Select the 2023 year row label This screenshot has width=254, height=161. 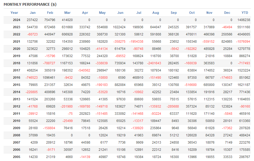point(17,27)
